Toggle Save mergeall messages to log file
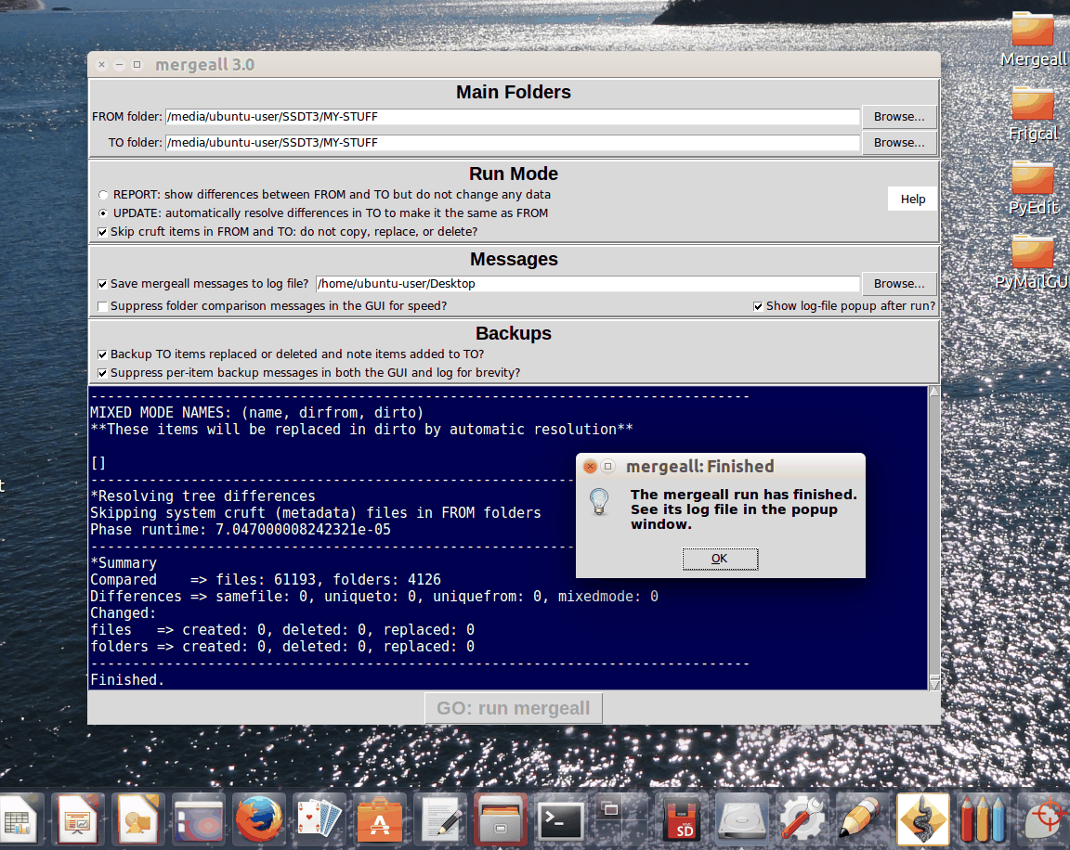 pos(102,284)
